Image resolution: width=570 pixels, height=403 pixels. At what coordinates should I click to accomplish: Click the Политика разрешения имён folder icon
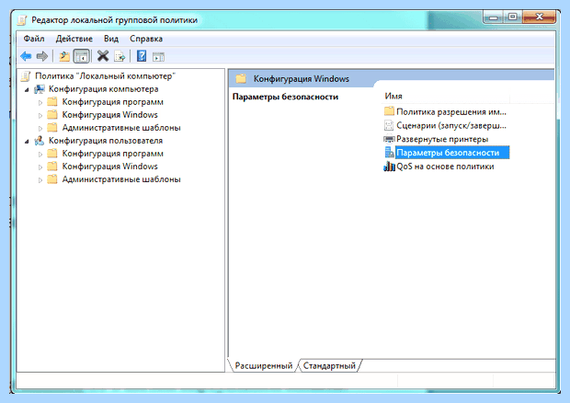[x=389, y=111]
